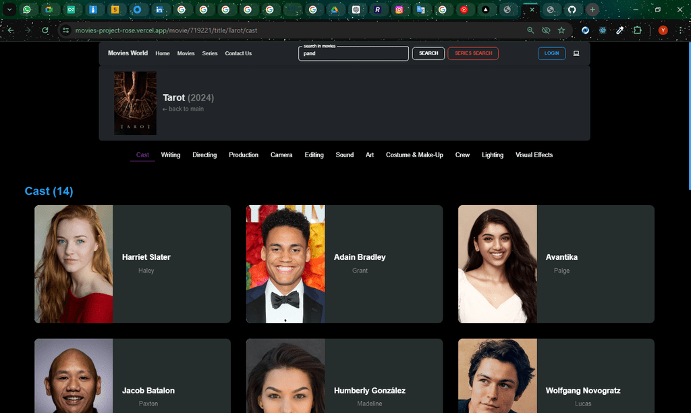Open Adain Bradley's photo
Screen dimensions: 691x413
[285, 264]
